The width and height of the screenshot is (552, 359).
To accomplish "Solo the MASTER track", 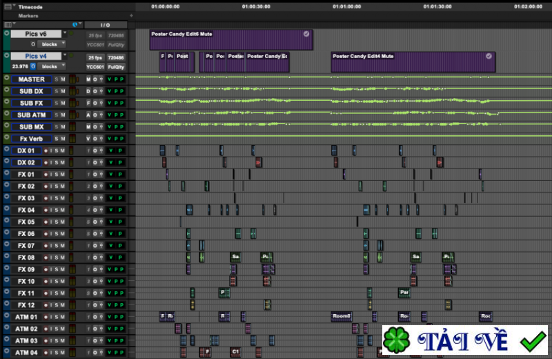I will pyautogui.click(x=57, y=79).
